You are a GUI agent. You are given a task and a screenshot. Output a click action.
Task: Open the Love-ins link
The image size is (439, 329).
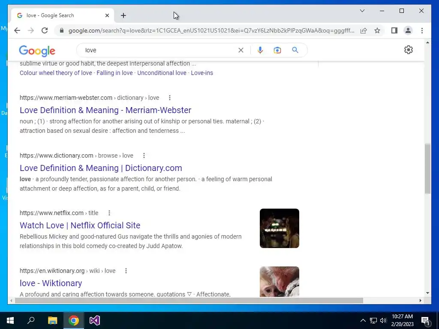tap(202, 73)
